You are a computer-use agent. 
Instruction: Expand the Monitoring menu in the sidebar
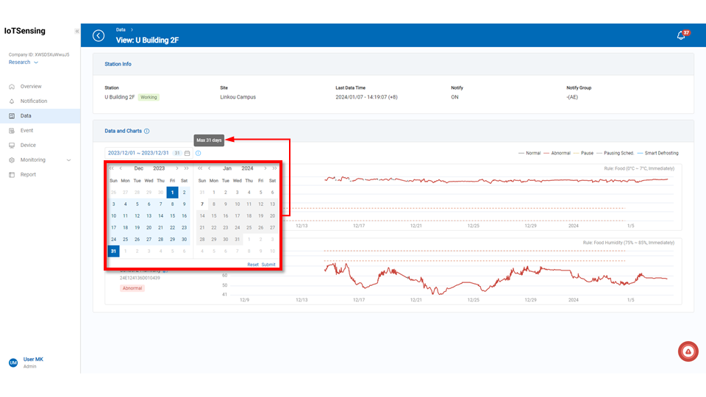(40, 160)
